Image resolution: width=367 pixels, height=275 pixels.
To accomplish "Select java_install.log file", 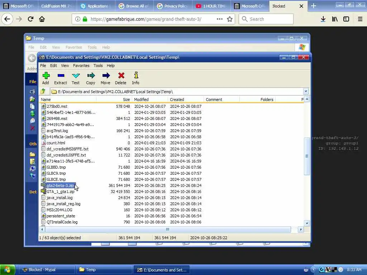I will pyautogui.click(x=59, y=198).
